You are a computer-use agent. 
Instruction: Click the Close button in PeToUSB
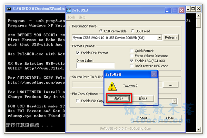(x=170, y=118)
